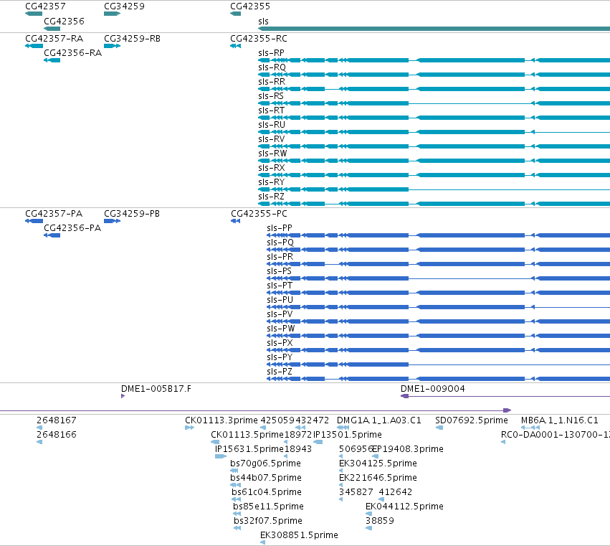This screenshot has width=610, height=546.
Task: Select transcript sls-RY
Action: pyautogui.click(x=271, y=183)
